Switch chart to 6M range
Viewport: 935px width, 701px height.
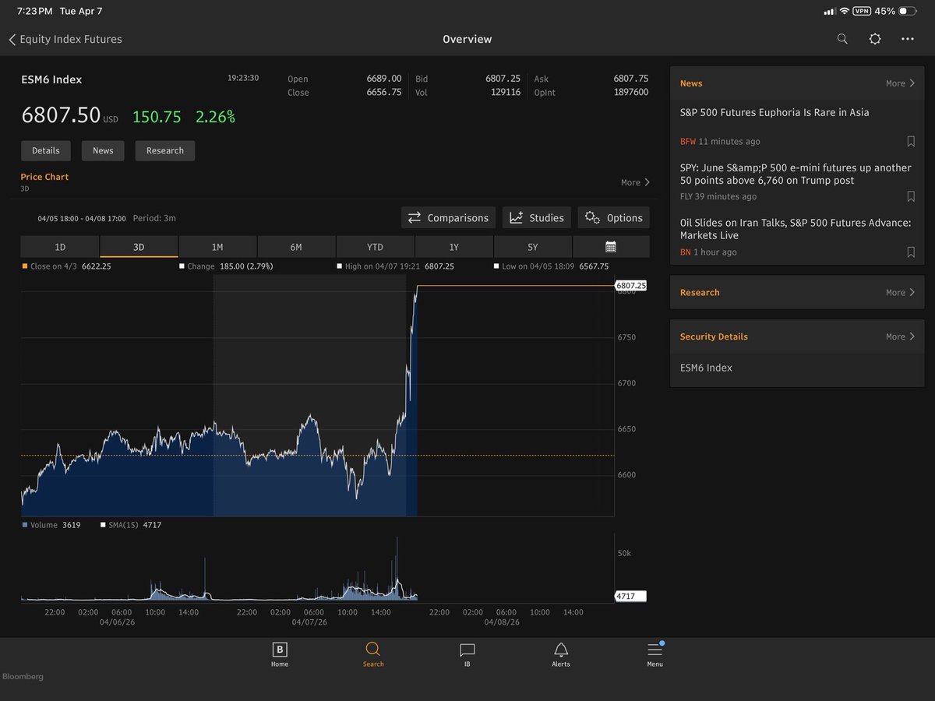(296, 247)
